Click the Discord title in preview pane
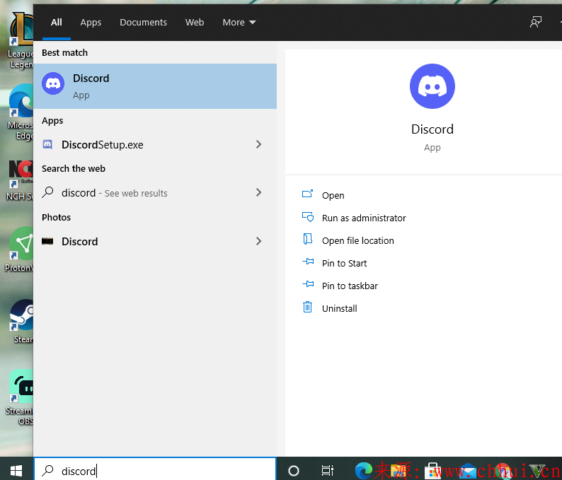This screenshot has height=480, width=562. pyautogui.click(x=432, y=129)
